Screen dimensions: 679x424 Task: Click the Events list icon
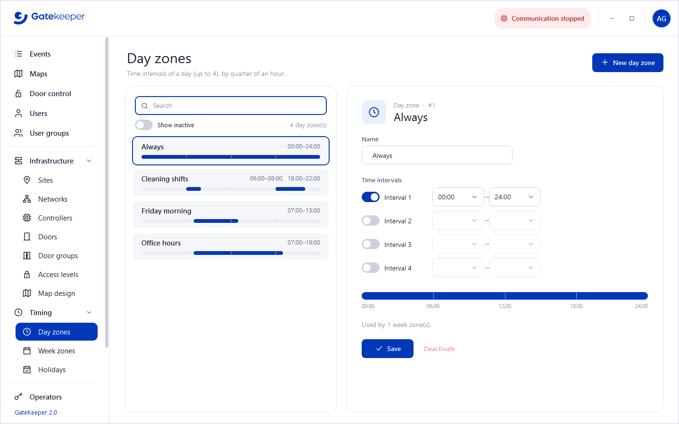[18, 54]
